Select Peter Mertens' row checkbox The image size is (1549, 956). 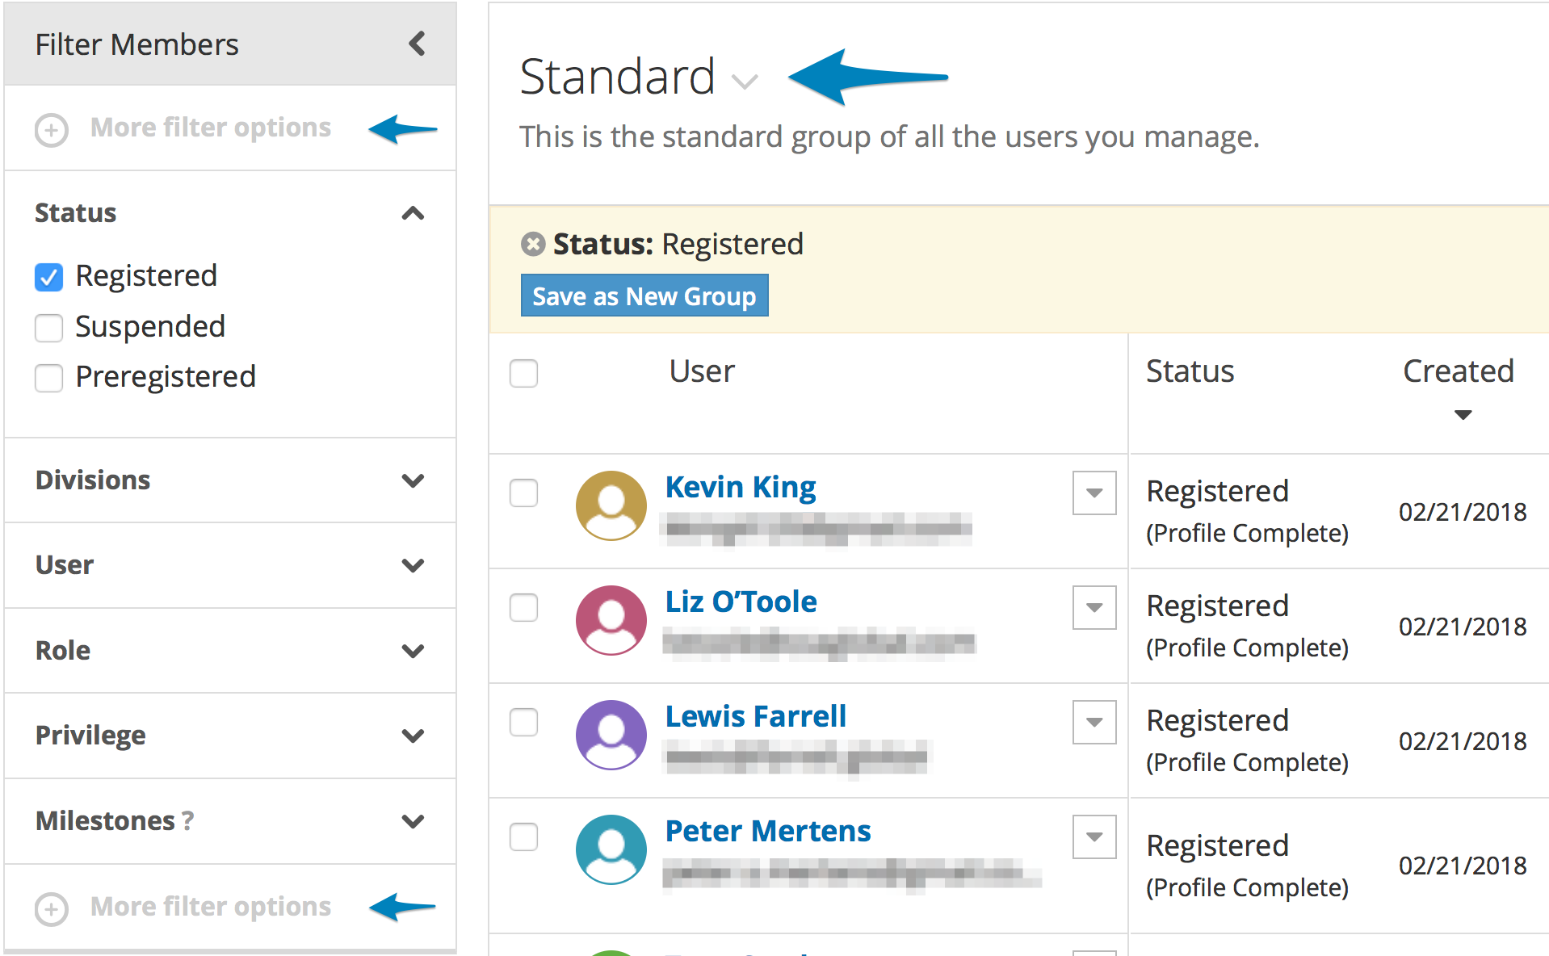click(x=523, y=836)
